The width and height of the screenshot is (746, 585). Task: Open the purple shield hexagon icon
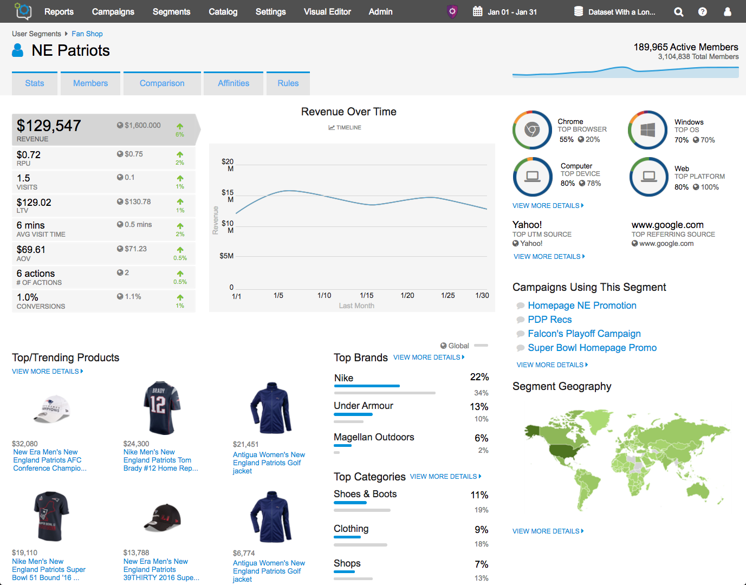452,11
